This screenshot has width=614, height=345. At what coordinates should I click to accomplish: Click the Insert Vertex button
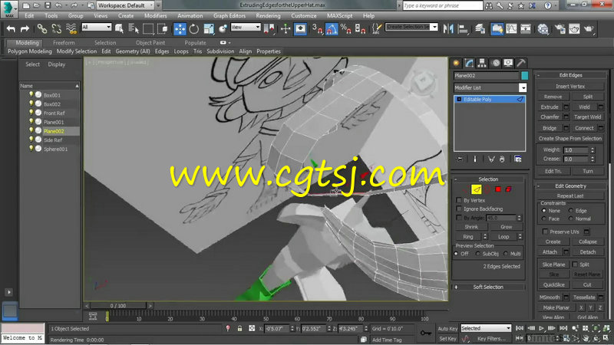[x=570, y=87]
